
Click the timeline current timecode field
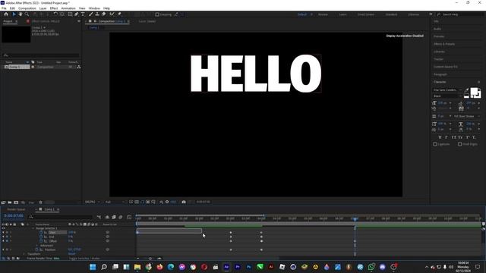[14, 215]
